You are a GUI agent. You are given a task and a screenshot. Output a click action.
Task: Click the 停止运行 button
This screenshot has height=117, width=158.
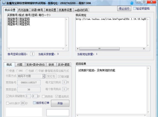[124, 9]
